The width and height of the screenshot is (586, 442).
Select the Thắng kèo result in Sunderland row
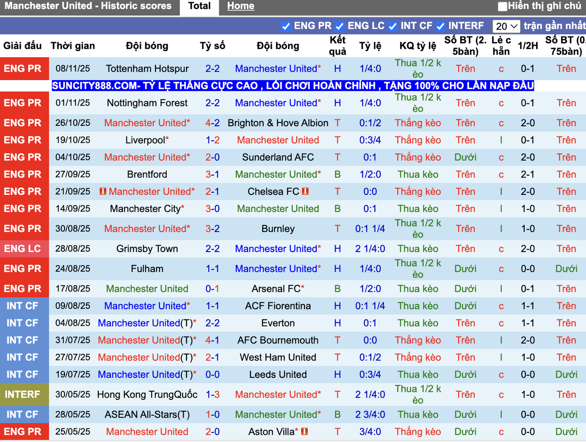[418, 157]
